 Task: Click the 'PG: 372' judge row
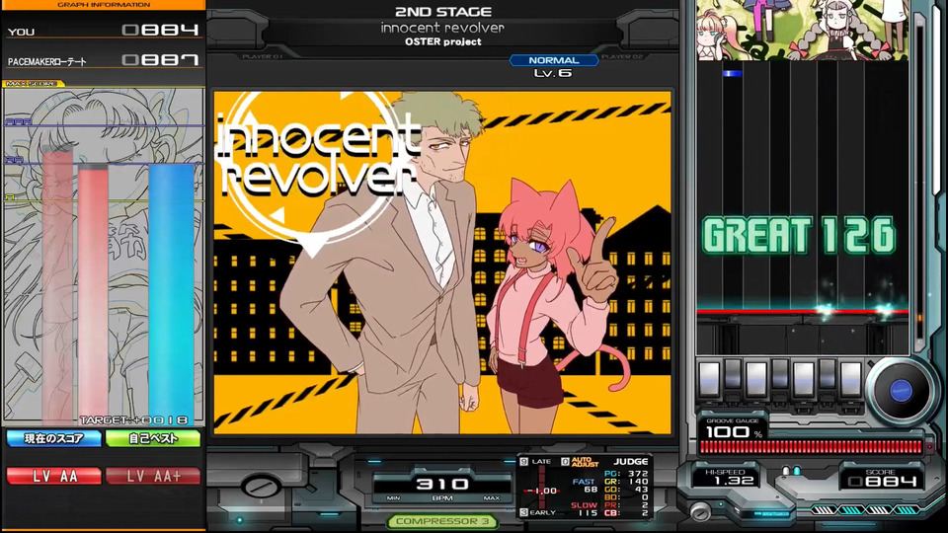point(626,474)
